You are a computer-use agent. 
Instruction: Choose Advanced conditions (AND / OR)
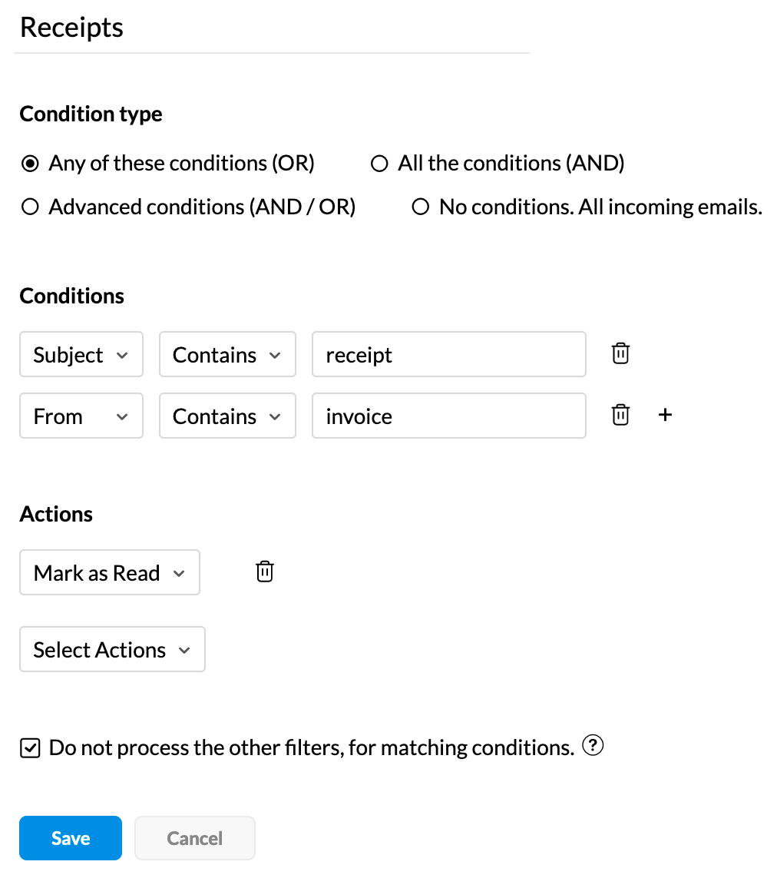click(x=30, y=207)
